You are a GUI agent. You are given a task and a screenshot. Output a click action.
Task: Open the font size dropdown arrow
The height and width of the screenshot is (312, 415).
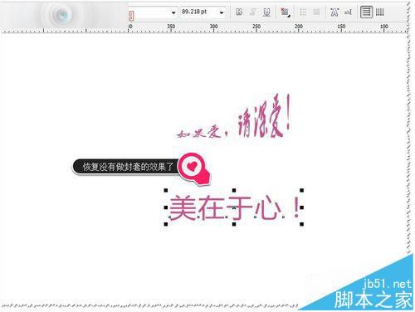(x=222, y=12)
